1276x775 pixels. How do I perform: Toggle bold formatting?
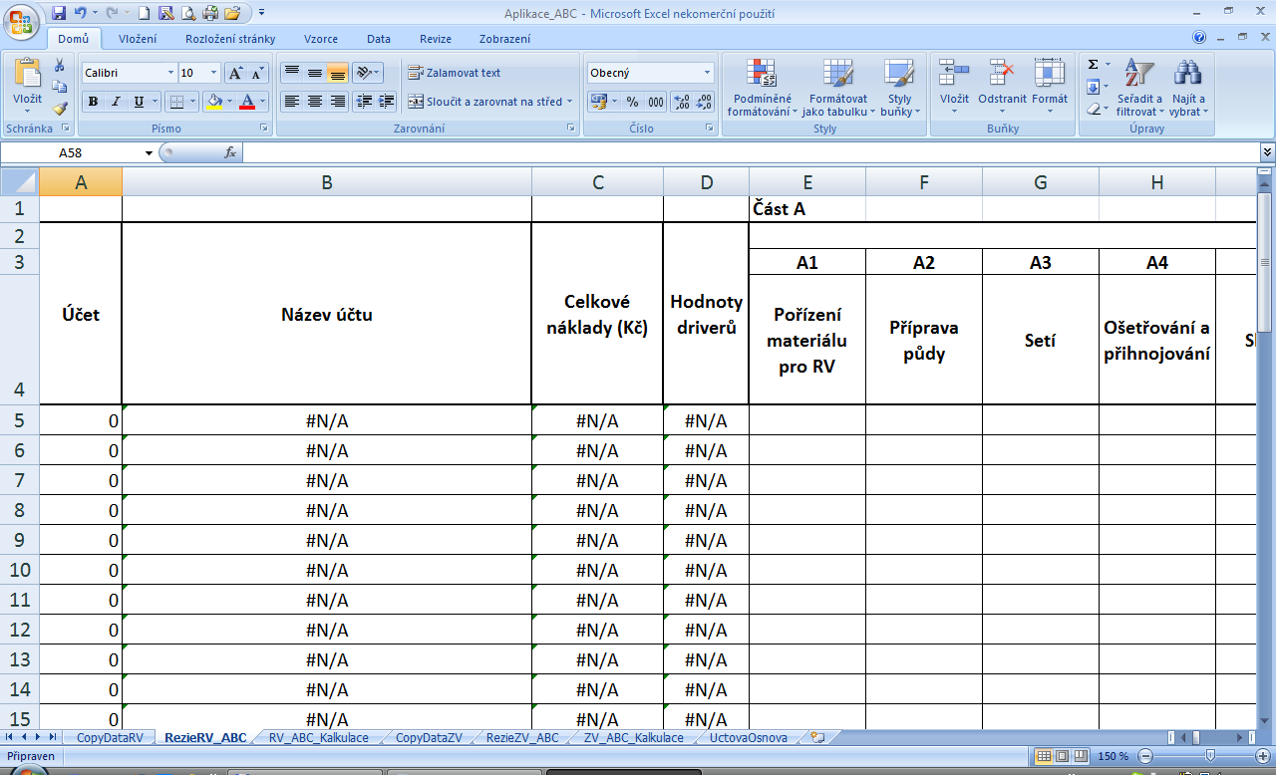click(93, 101)
